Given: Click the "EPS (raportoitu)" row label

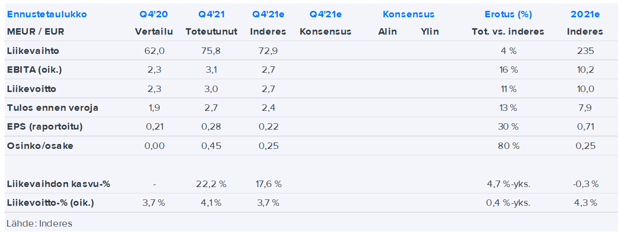Looking at the screenshot, I should [44, 127].
